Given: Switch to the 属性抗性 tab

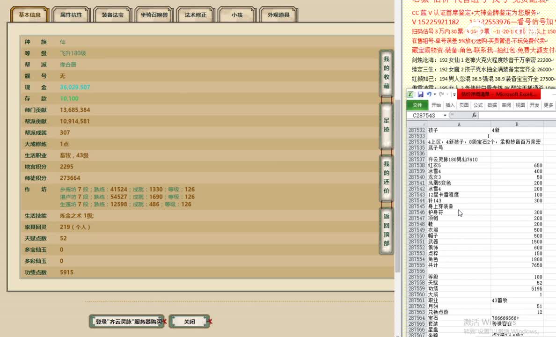Looking at the screenshot, I should click(71, 15).
